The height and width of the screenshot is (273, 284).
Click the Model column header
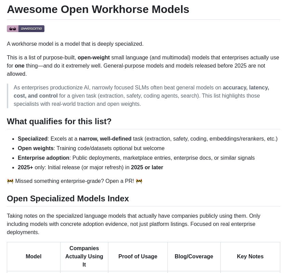click(33, 256)
